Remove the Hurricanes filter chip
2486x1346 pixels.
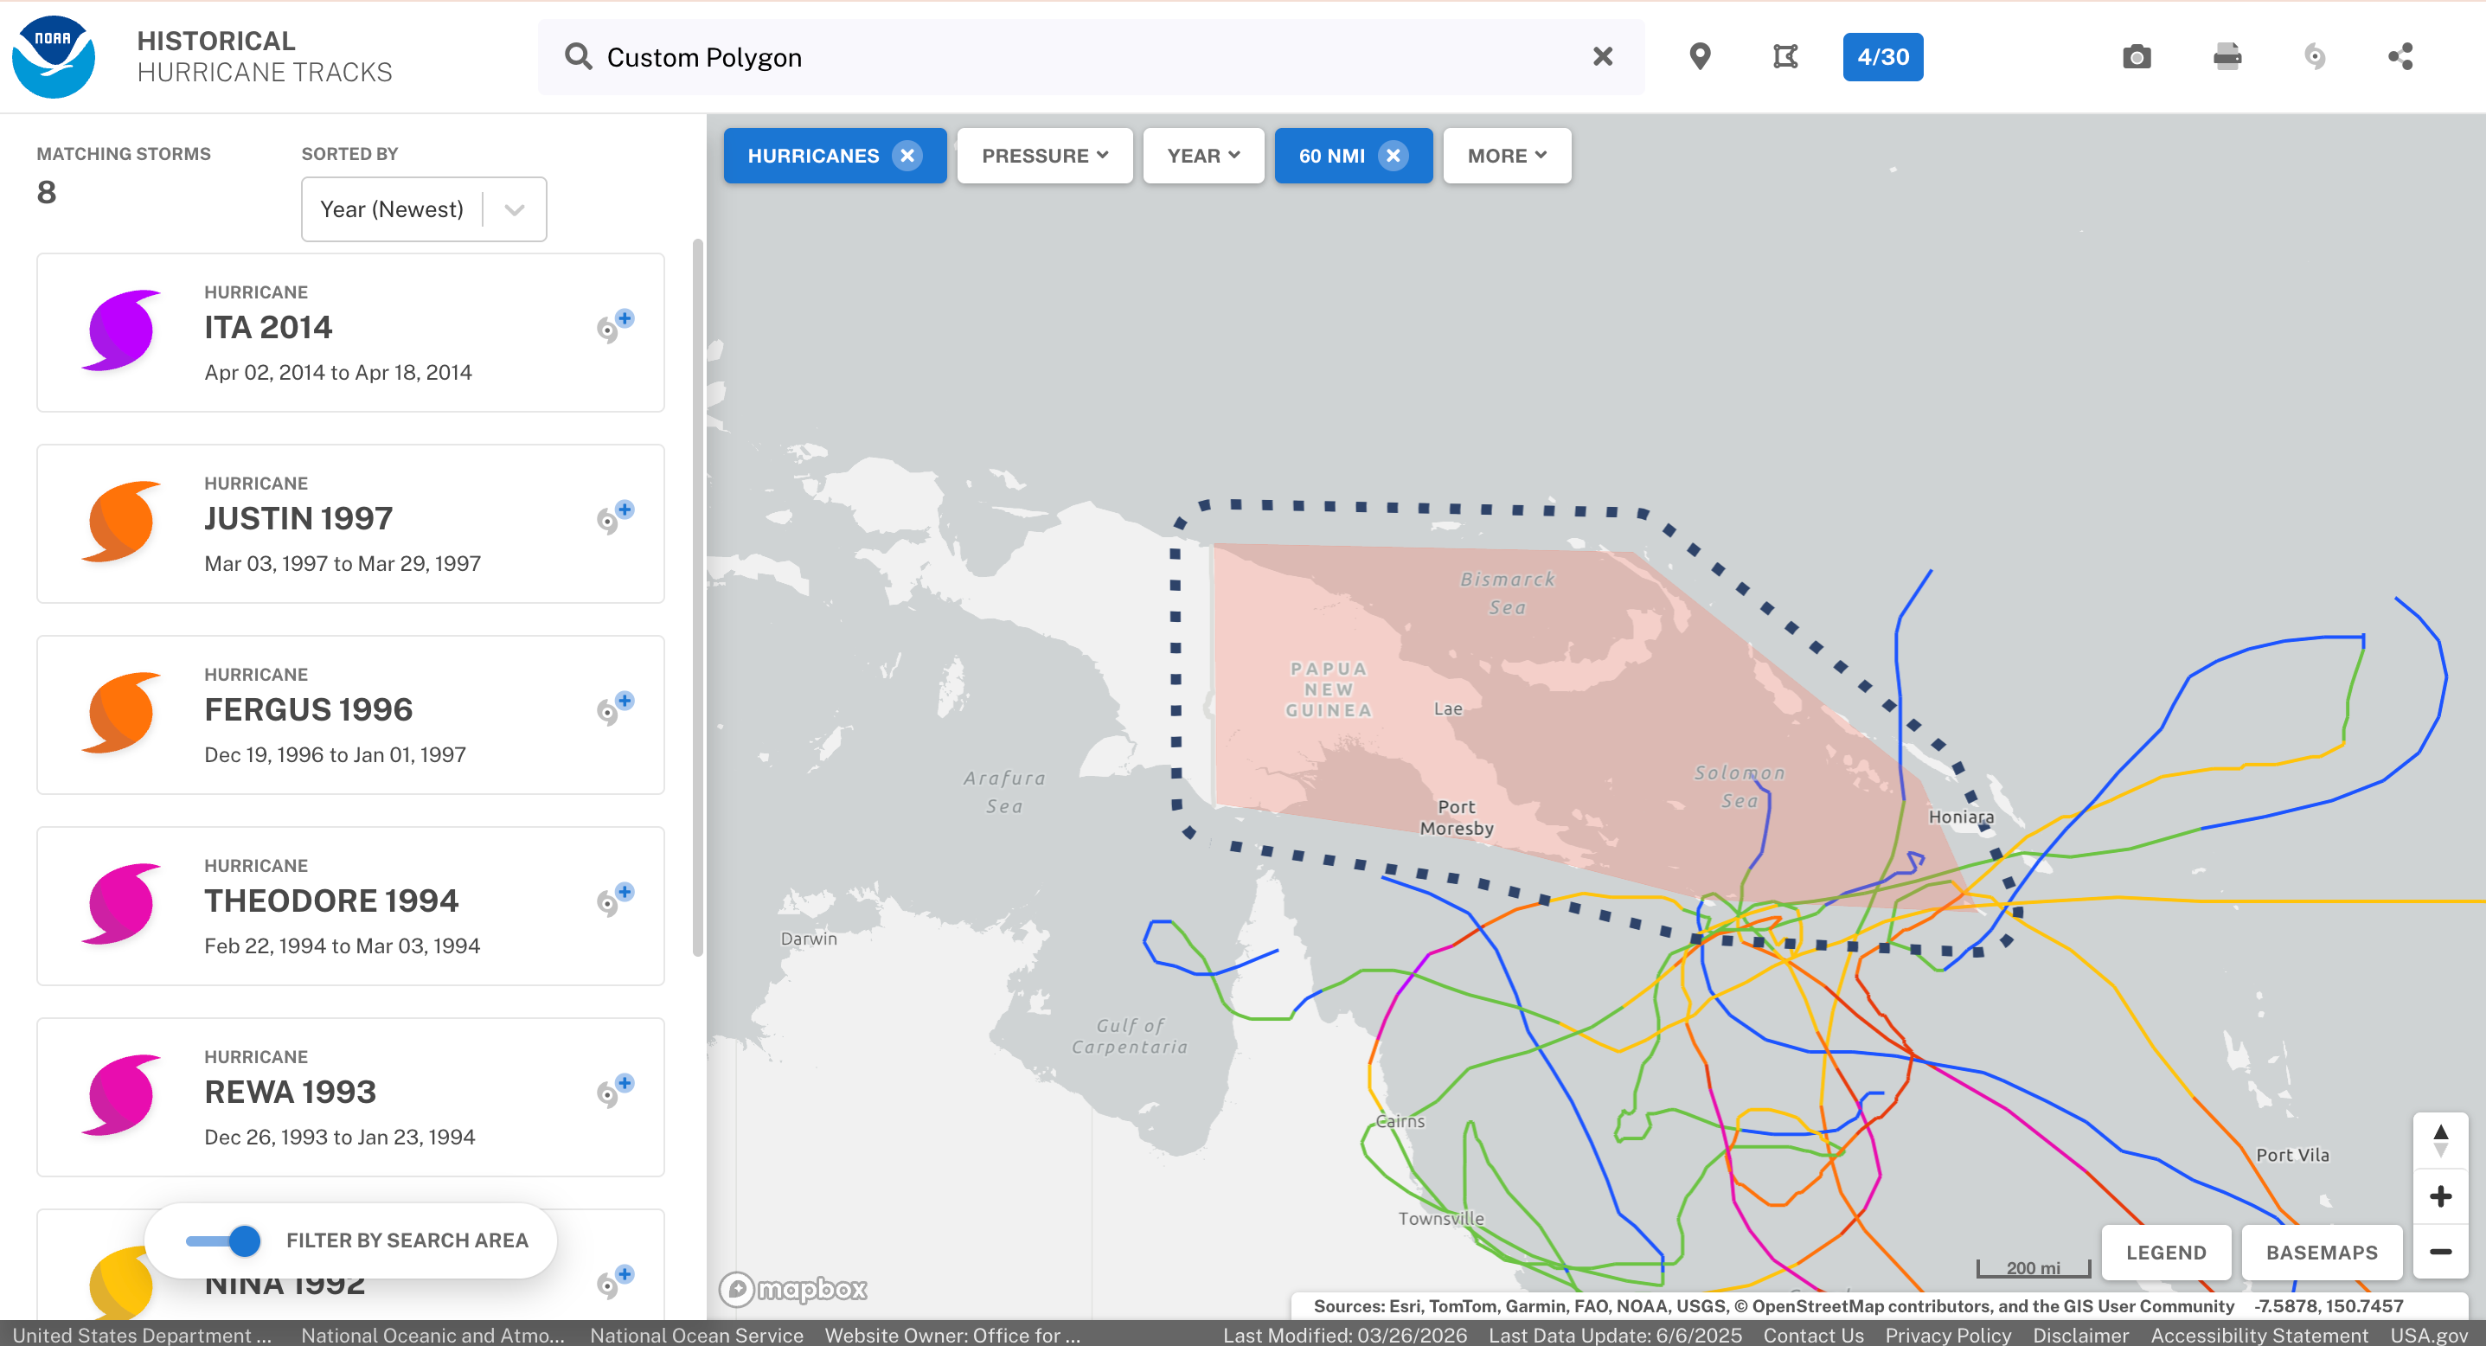click(907, 157)
